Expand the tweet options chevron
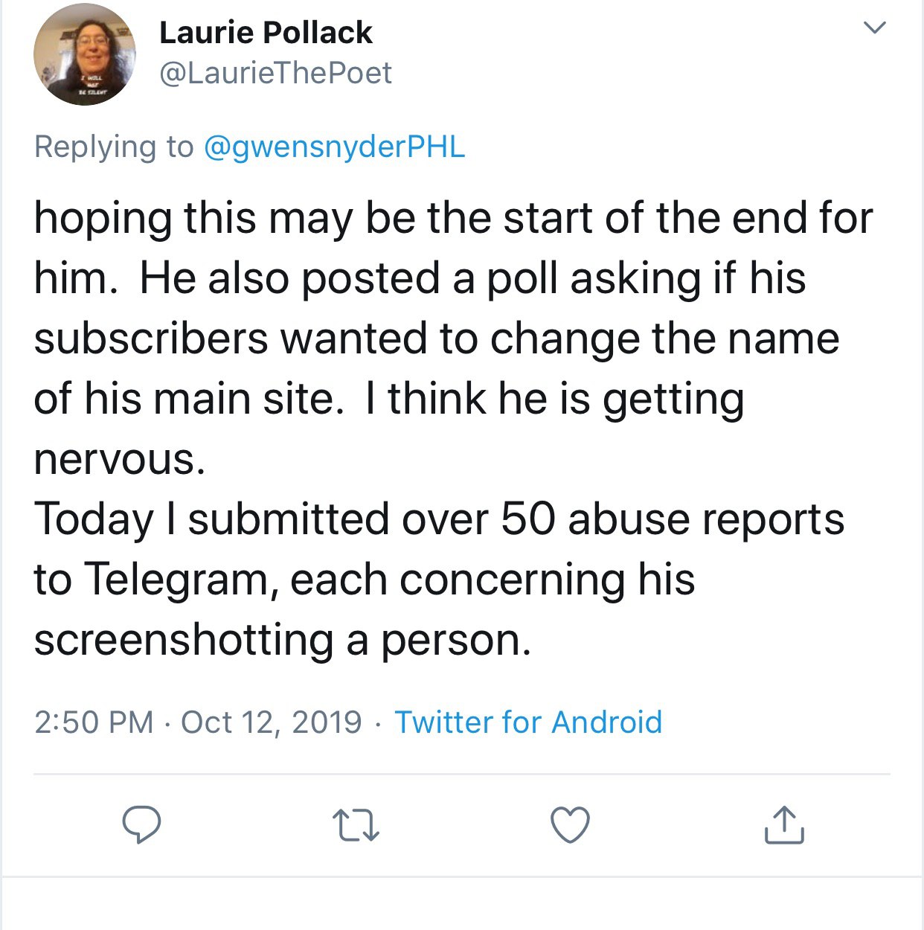Screen dimensions: 924x930 click(x=875, y=28)
